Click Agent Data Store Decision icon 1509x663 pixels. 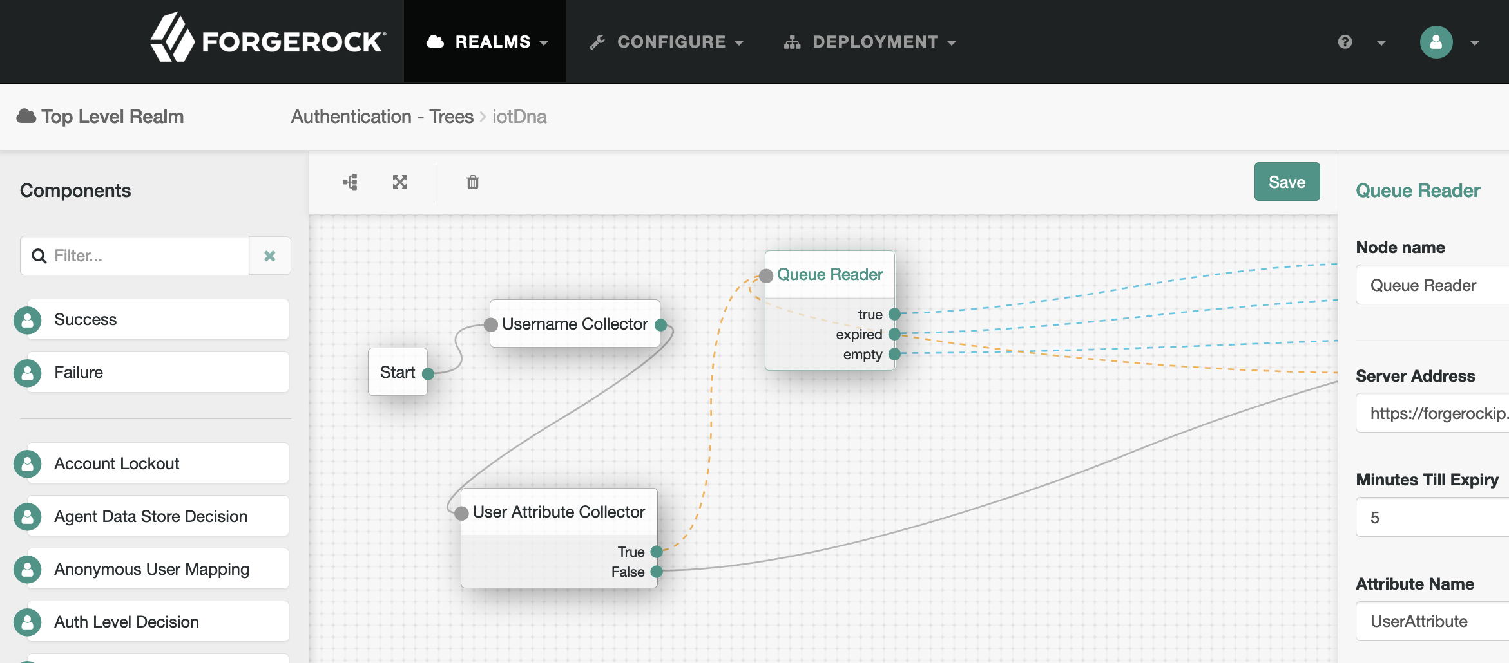[27, 517]
